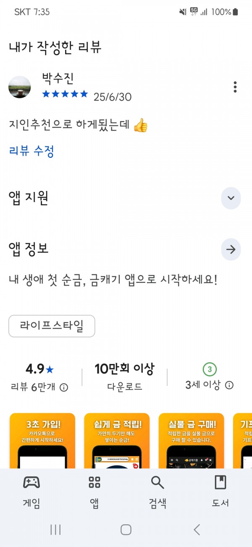The width and height of the screenshot is (252, 547).
Task: View the 실물 금 구매! screenshot
Action: 191,441
